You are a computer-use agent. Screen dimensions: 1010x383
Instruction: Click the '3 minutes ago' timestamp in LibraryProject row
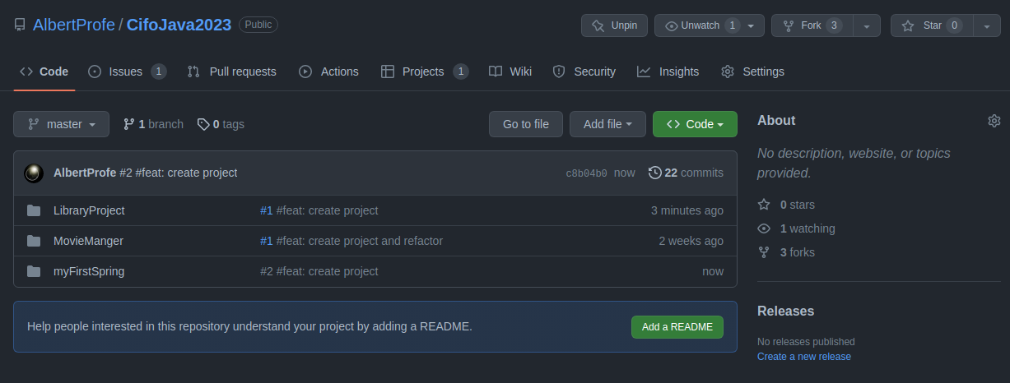pyautogui.click(x=687, y=210)
